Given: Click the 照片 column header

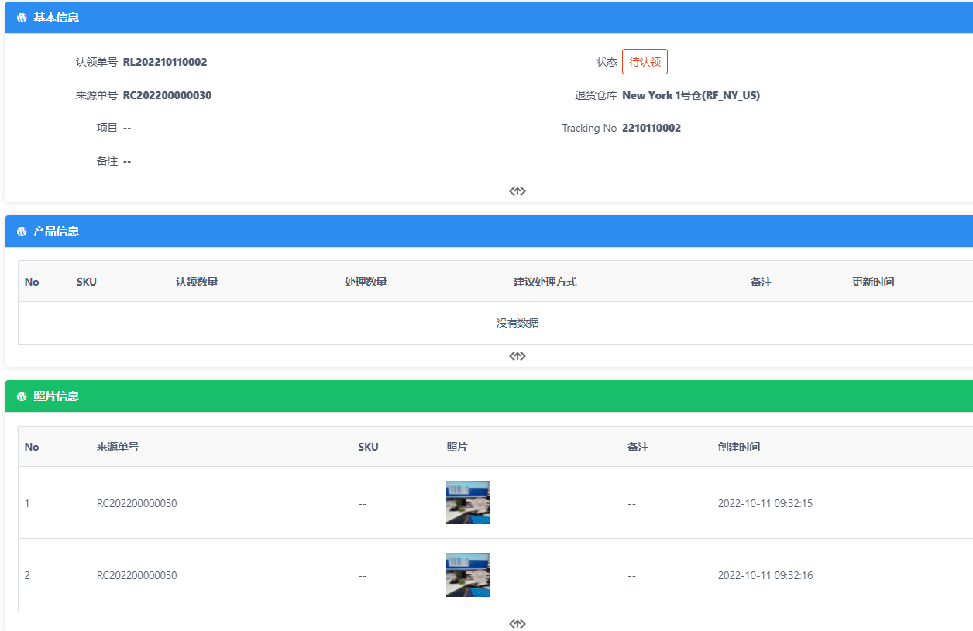Looking at the screenshot, I should (457, 447).
